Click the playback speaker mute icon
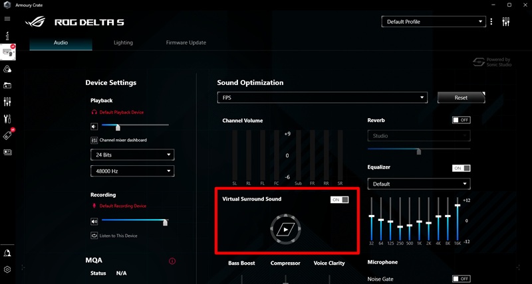532x284 pixels. 94,127
